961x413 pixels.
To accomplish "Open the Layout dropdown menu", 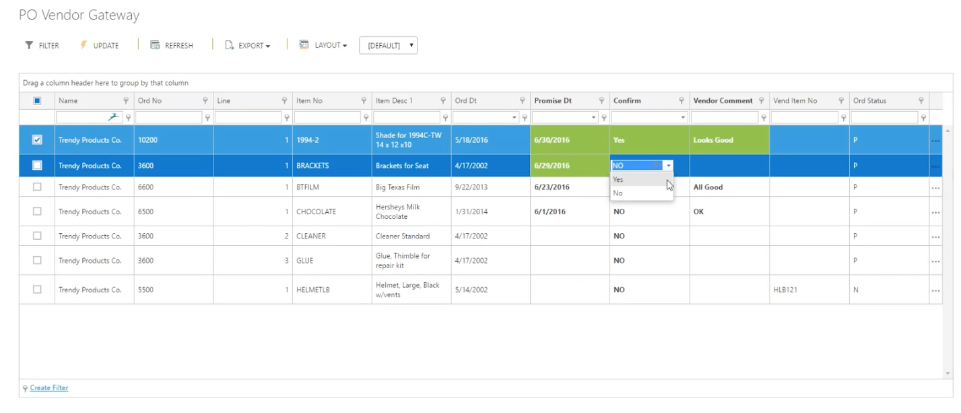I will 323,46.
